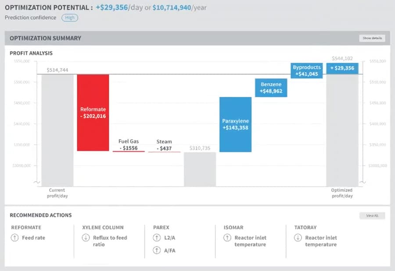Viewport: 395px width, 271px height.
Task: Click the up arrow icon next to A/FA
Action: 157,251
